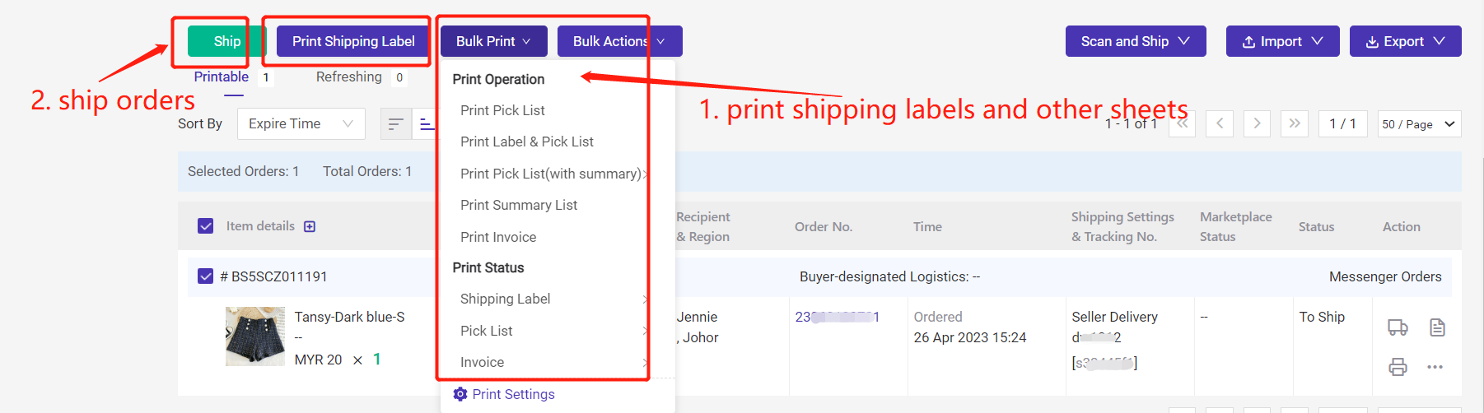Viewport: 1484px width, 413px height.
Task: Uncheck order BS5SCZ011191 checkbox
Action: tap(206, 276)
